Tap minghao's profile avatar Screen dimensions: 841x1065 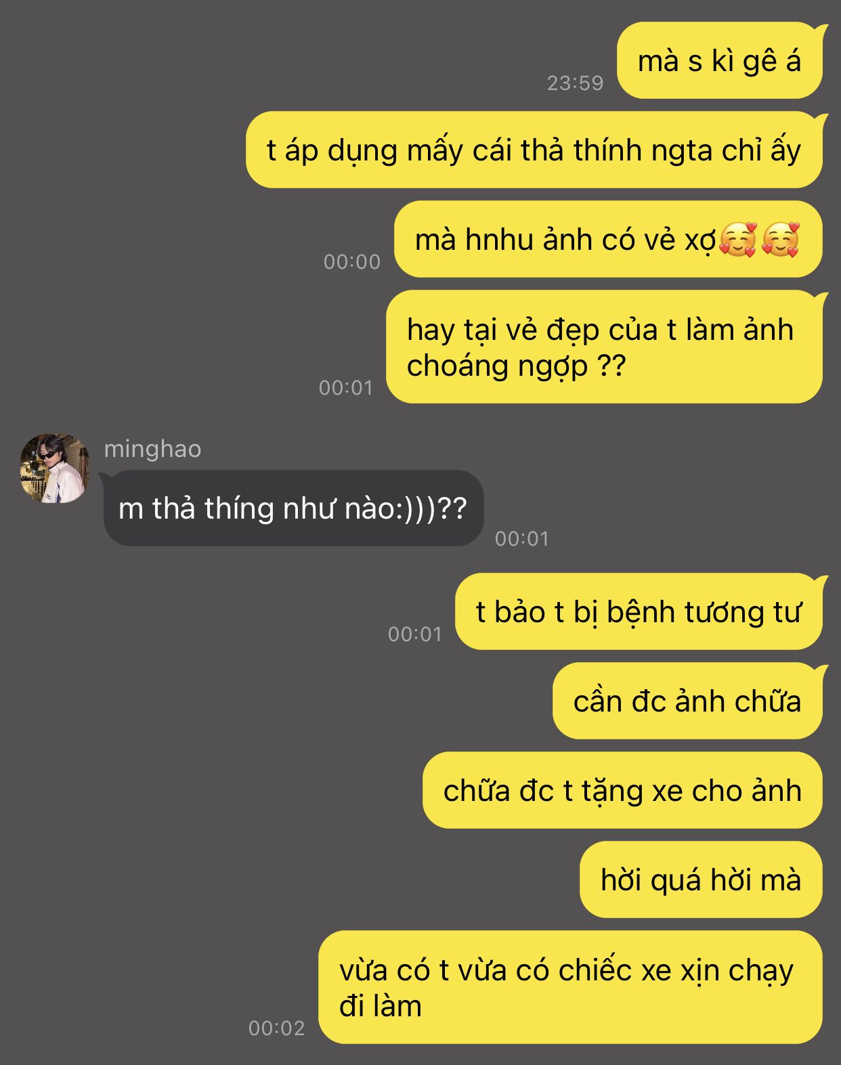pyautogui.click(x=54, y=469)
